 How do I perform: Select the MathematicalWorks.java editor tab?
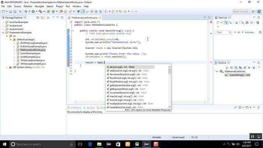pyautogui.click(x=84, y=18)
